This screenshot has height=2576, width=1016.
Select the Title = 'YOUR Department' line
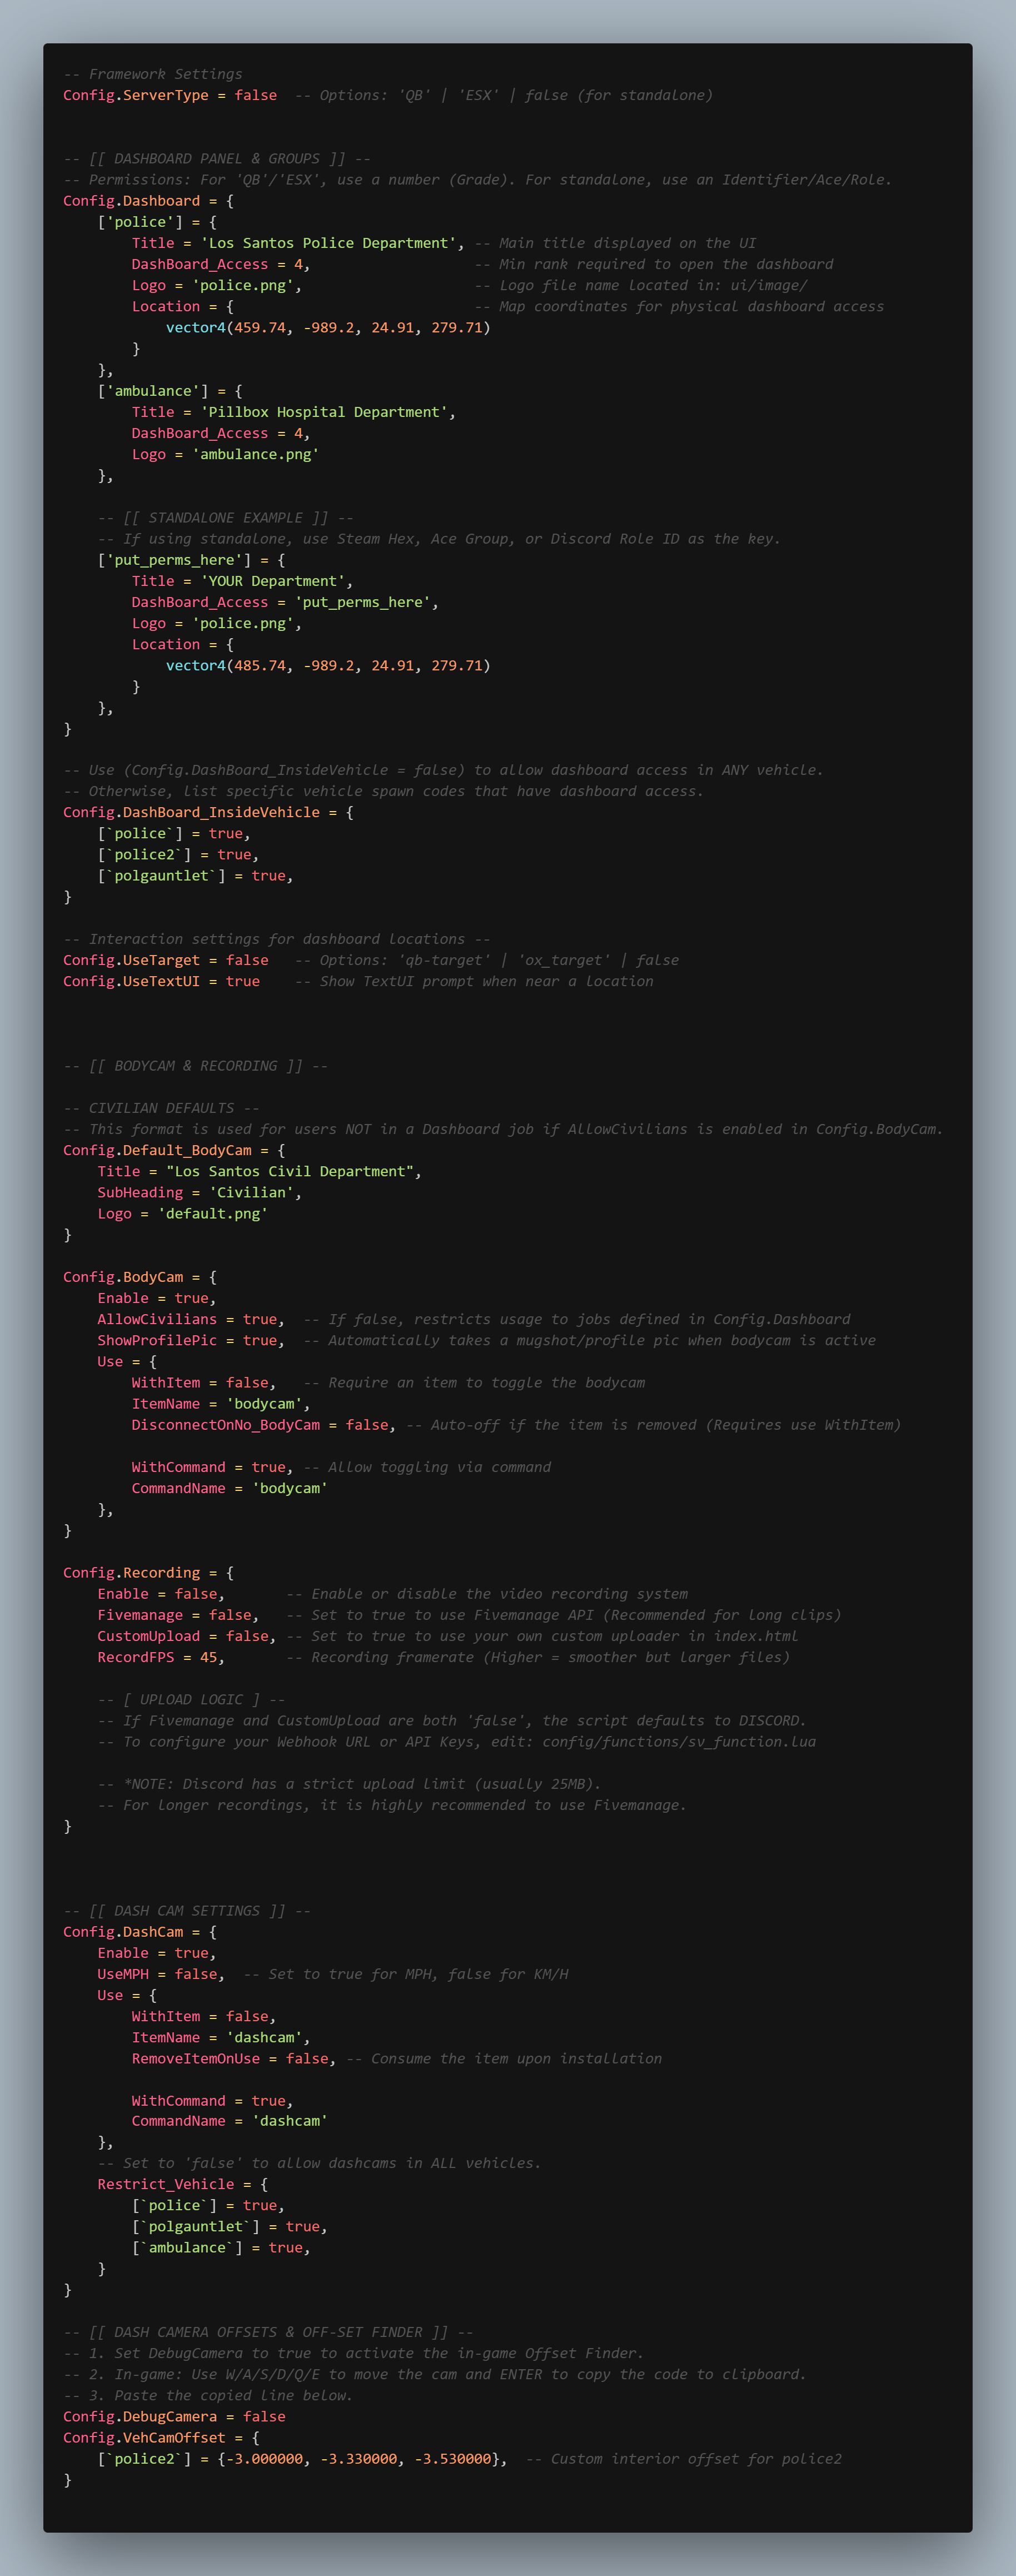click(x=242, y=581)
